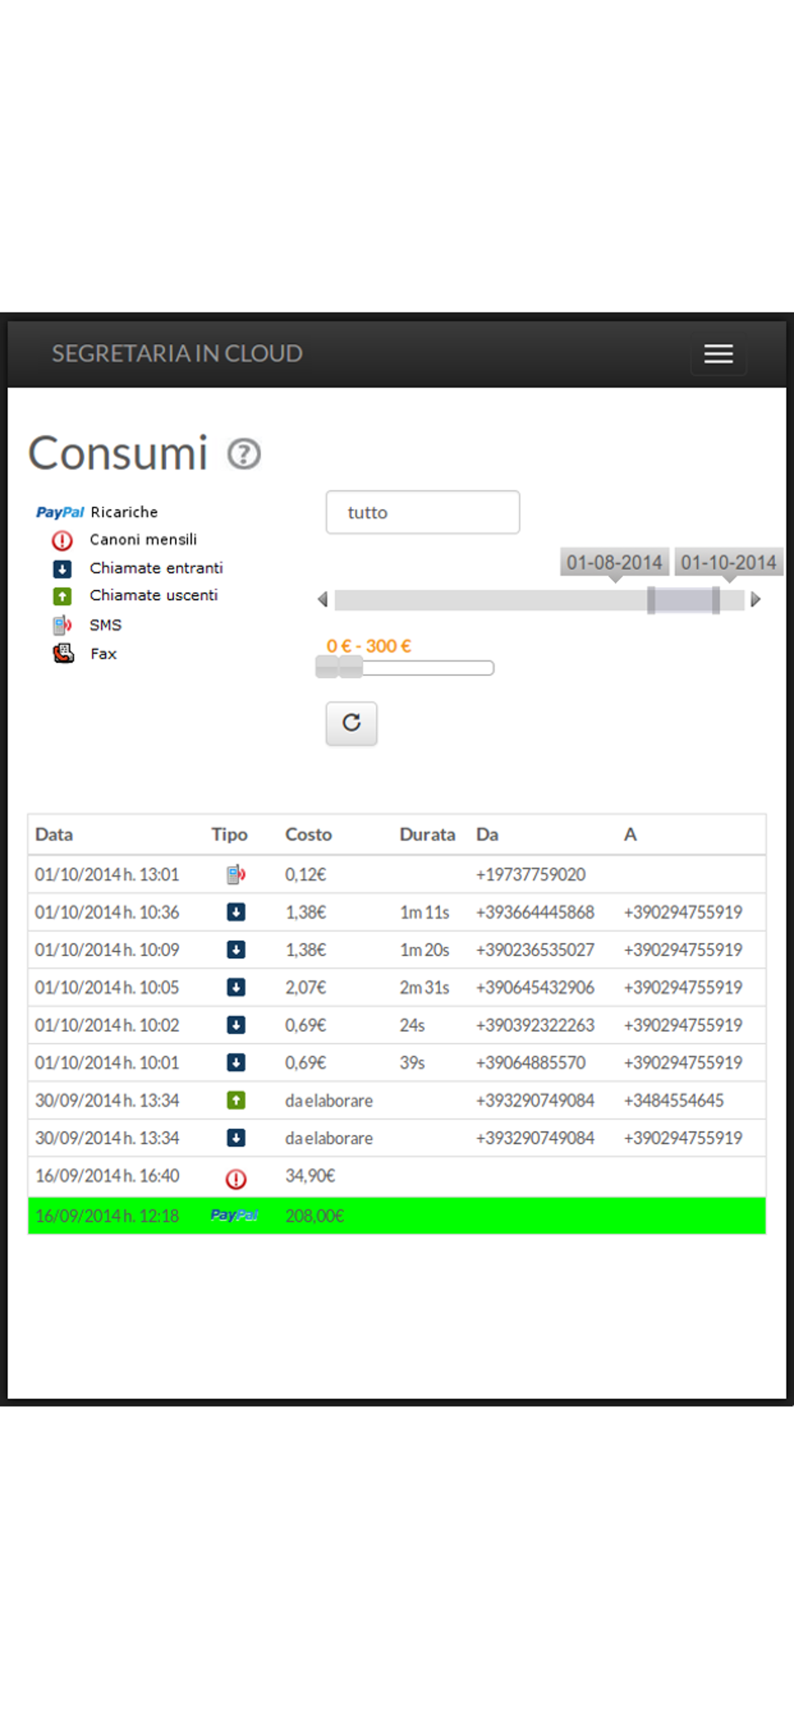Click SEGRETARIA IN CLOUD brand link
Viewport: 794px width, 1720px height.
click(x=178, y=354)
